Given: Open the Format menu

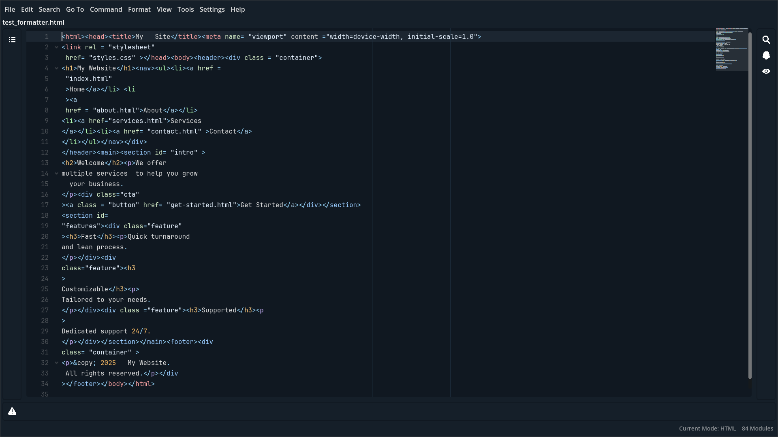Looking at the screenshot, I should click(x=139, y=9).
